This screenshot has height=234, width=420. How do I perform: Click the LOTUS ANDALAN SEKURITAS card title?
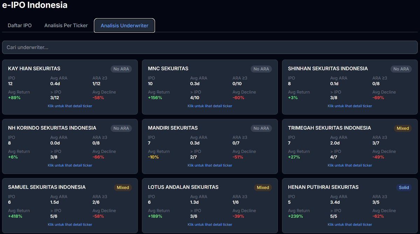[183, 187]
